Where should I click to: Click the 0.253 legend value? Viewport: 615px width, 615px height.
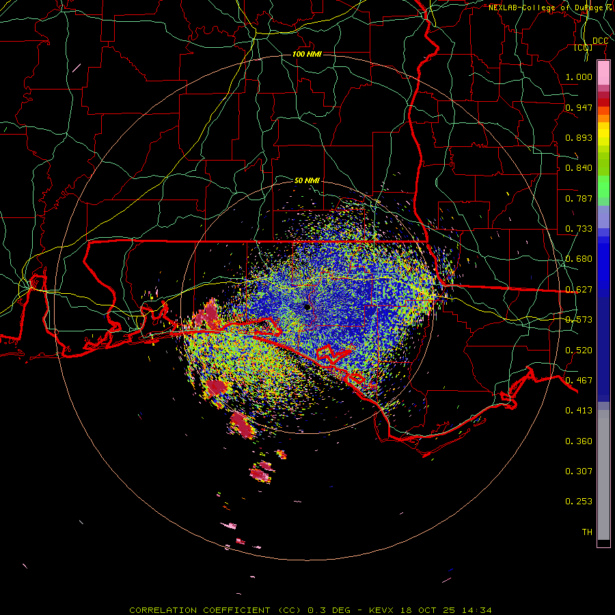pos(579,502)
